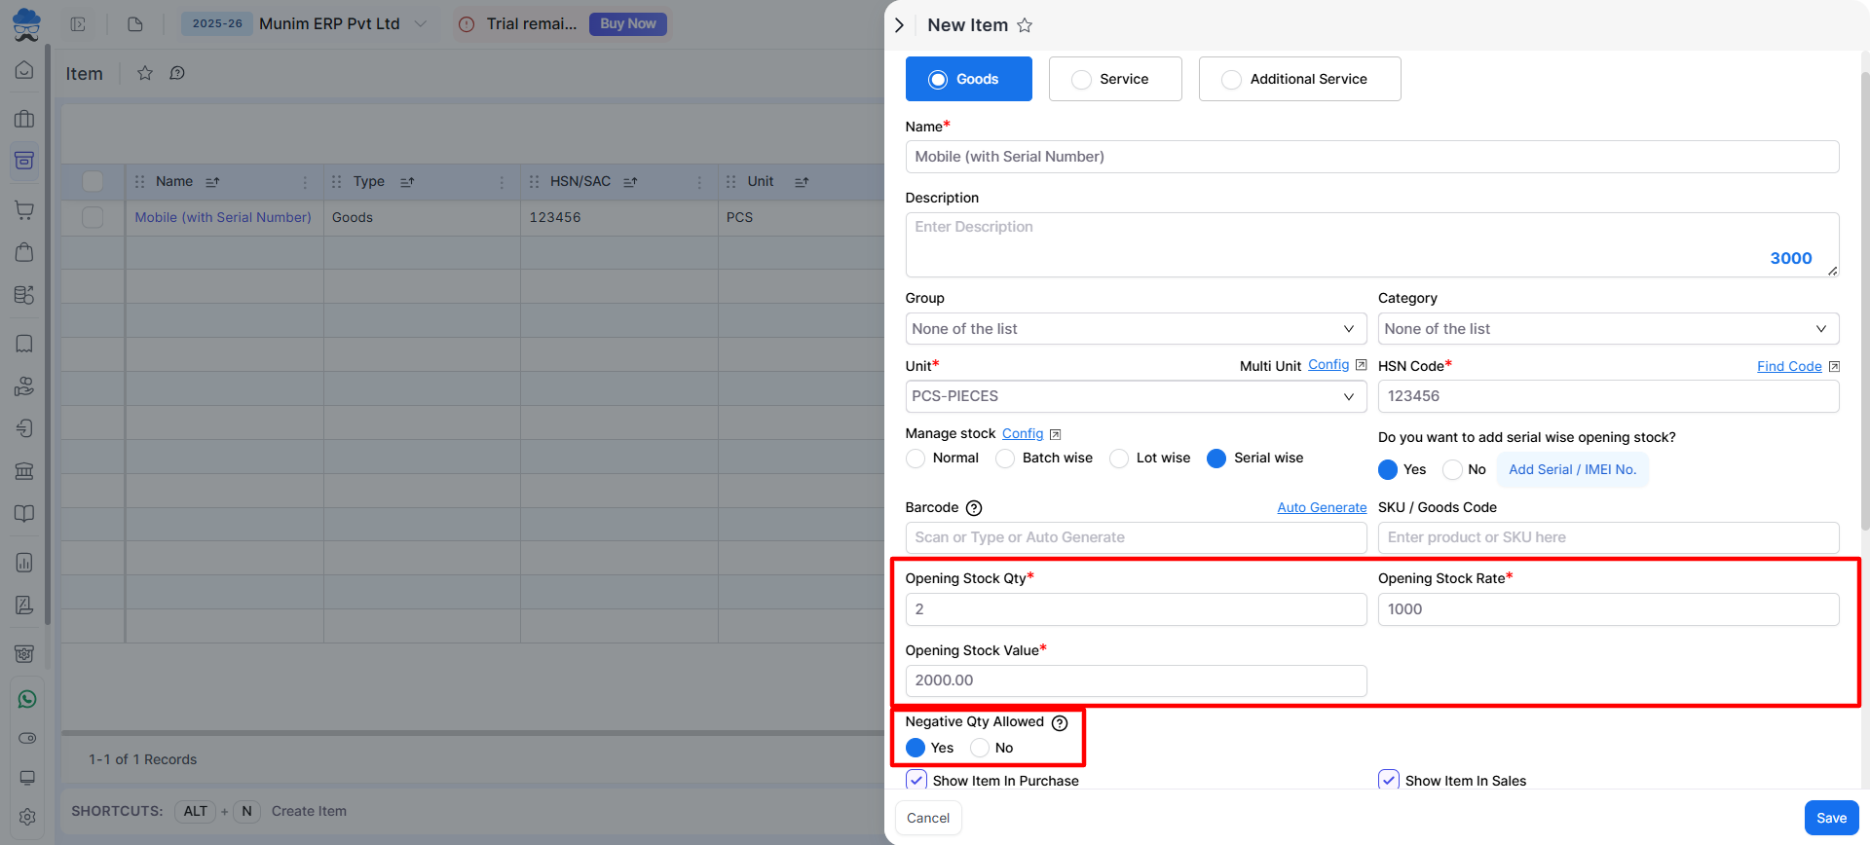
Task: Uncheck the Show Item In Sales checkbox
Action: 1389,780
